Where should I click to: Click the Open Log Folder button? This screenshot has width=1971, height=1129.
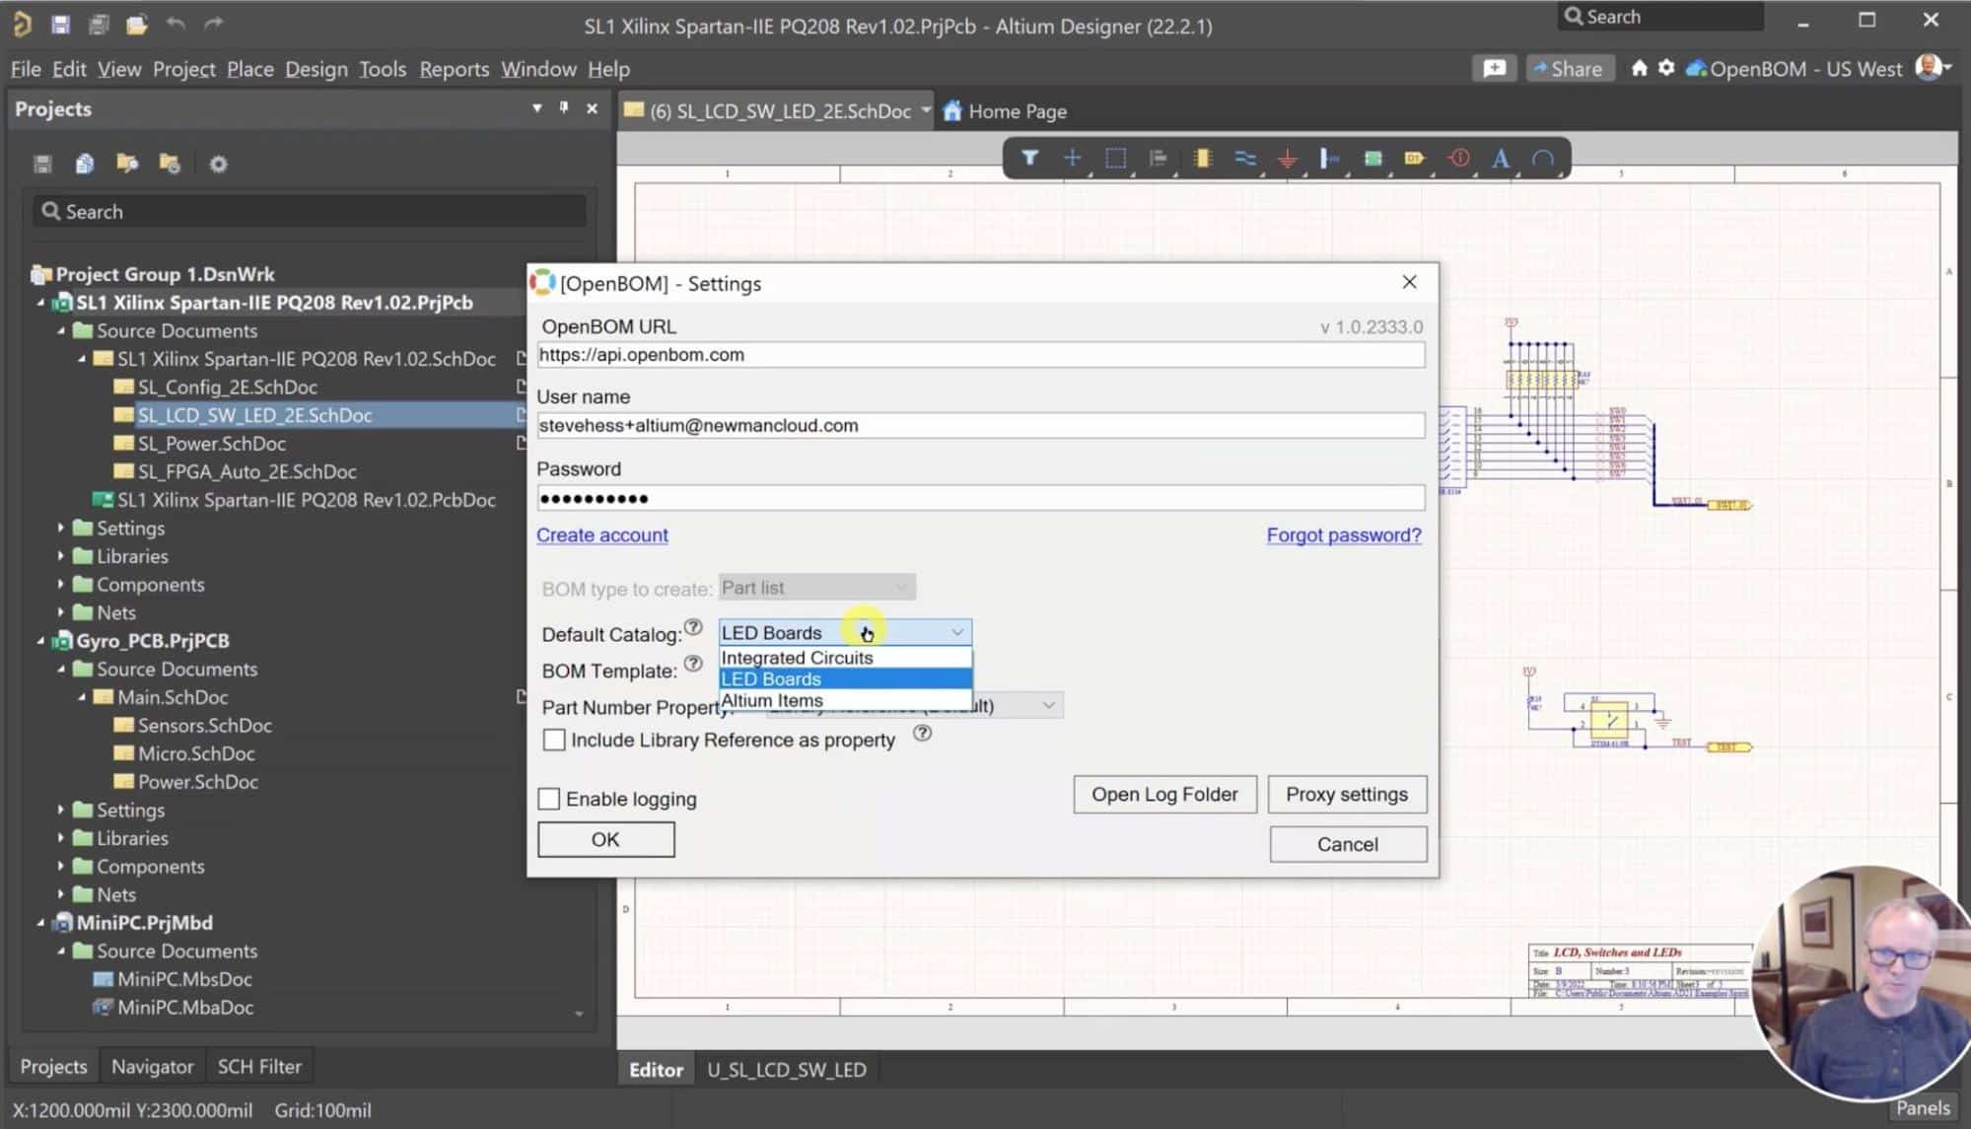(1164, 795)
